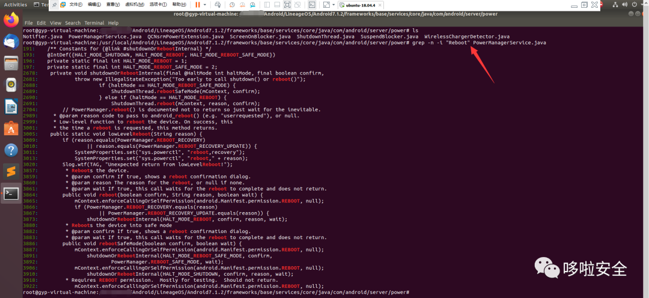Click grep output line 2678 shutdownOrRebootInternal
Screen dimensions: 649x298
tap(174, 73)
